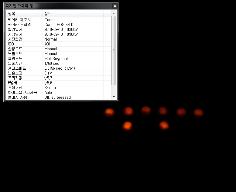
Task: Select the 측광모드 row label
Action: (x=15, y=58)
